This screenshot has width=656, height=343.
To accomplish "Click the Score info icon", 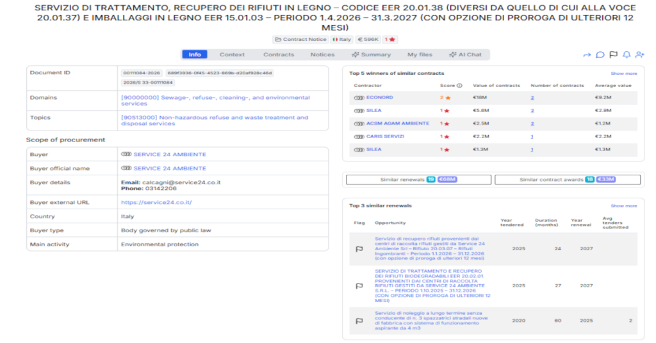I will (459, 86).
